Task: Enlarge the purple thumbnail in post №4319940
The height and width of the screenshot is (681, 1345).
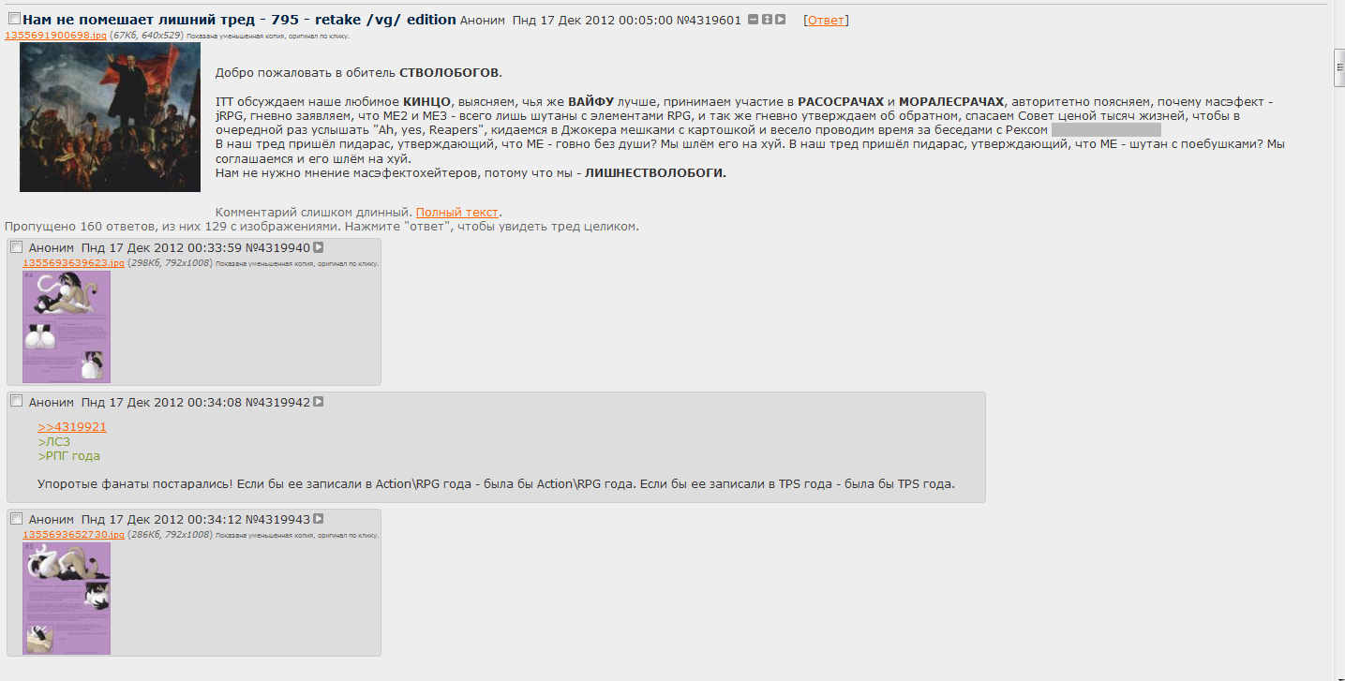Action: (x=67, y=327)
